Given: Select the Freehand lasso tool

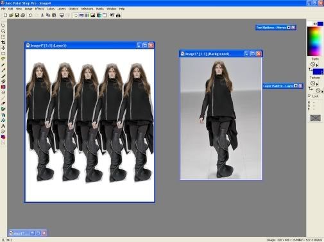Looking at the screenshot, I should click(3, 59).
